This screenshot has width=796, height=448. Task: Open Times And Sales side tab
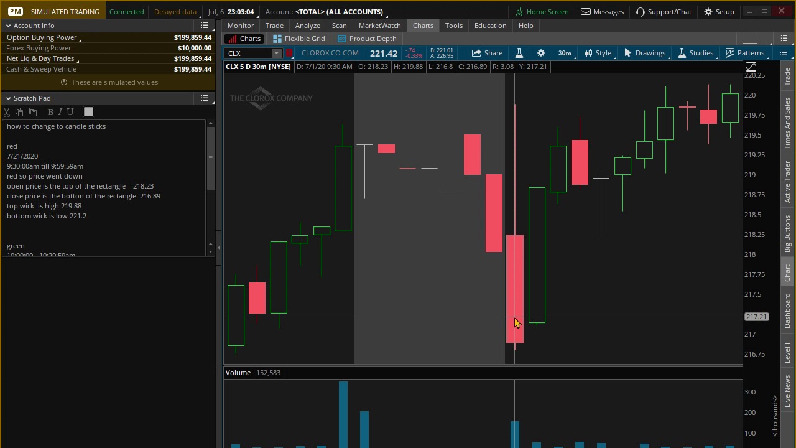tap(787, 123)
